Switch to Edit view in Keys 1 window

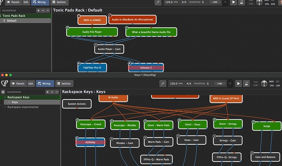pos(31,84)
